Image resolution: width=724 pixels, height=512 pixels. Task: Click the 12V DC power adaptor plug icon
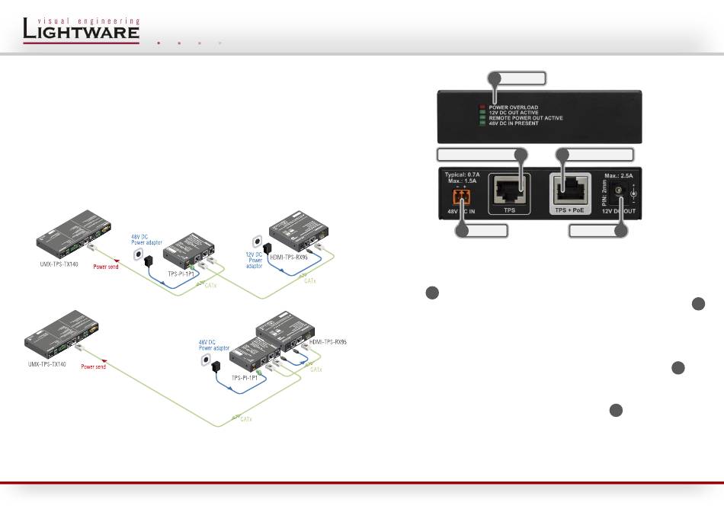click(267, 250)
